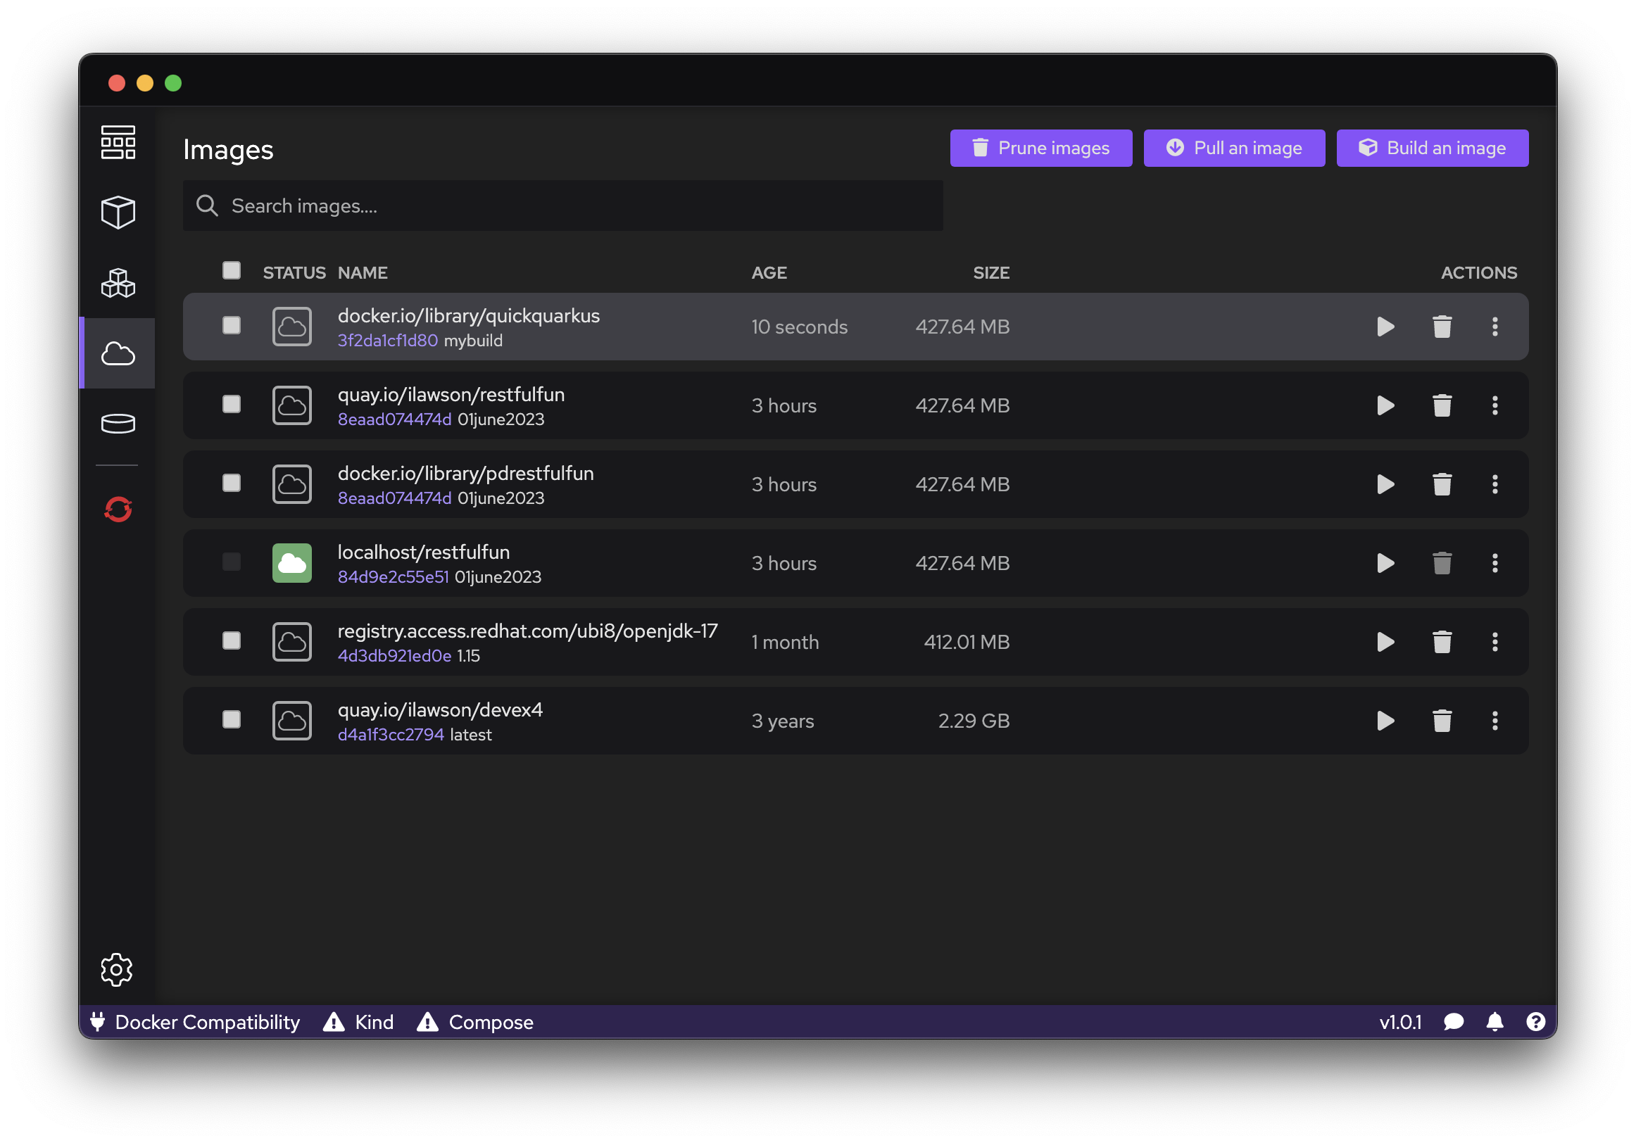Open the Pods section in sidebar
The image size is (1636, 1143).
tap(118, 283)
